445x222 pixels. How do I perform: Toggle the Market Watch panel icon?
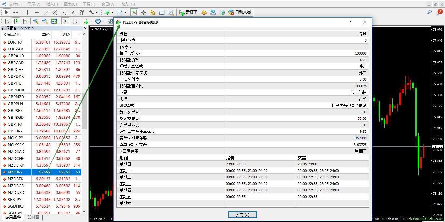pyautogui.click(x=134, y=12)
